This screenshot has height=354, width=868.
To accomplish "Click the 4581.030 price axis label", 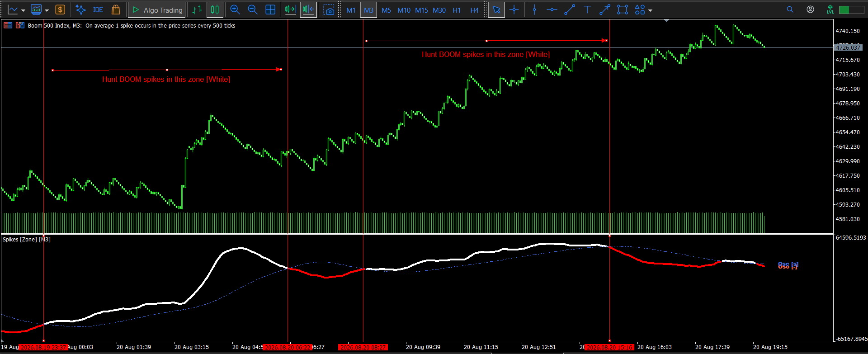I will tap(848, 219).
